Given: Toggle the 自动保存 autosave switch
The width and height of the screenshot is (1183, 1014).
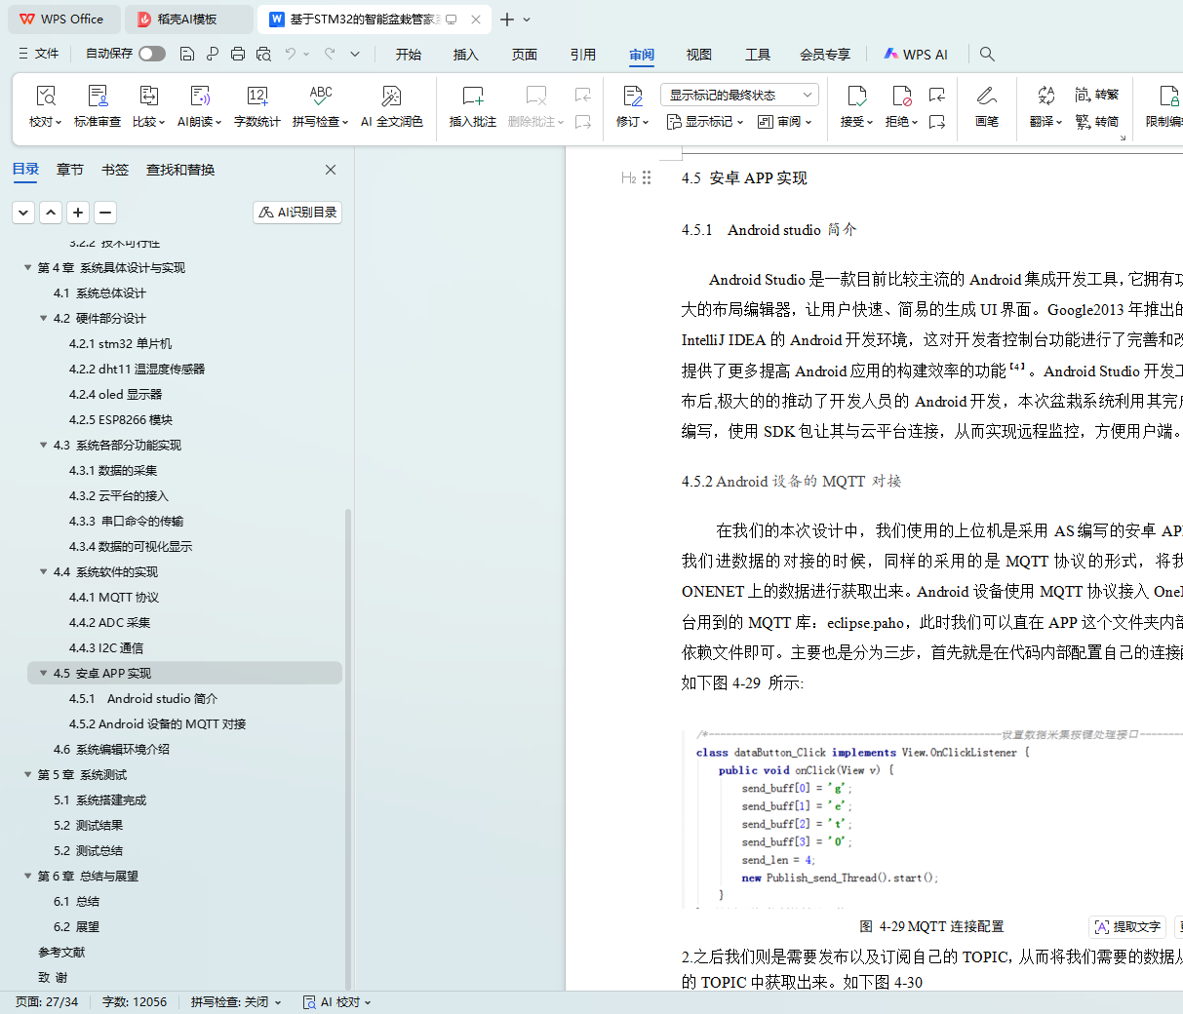Looking at the screenshot, I should [x=151, y=54].
